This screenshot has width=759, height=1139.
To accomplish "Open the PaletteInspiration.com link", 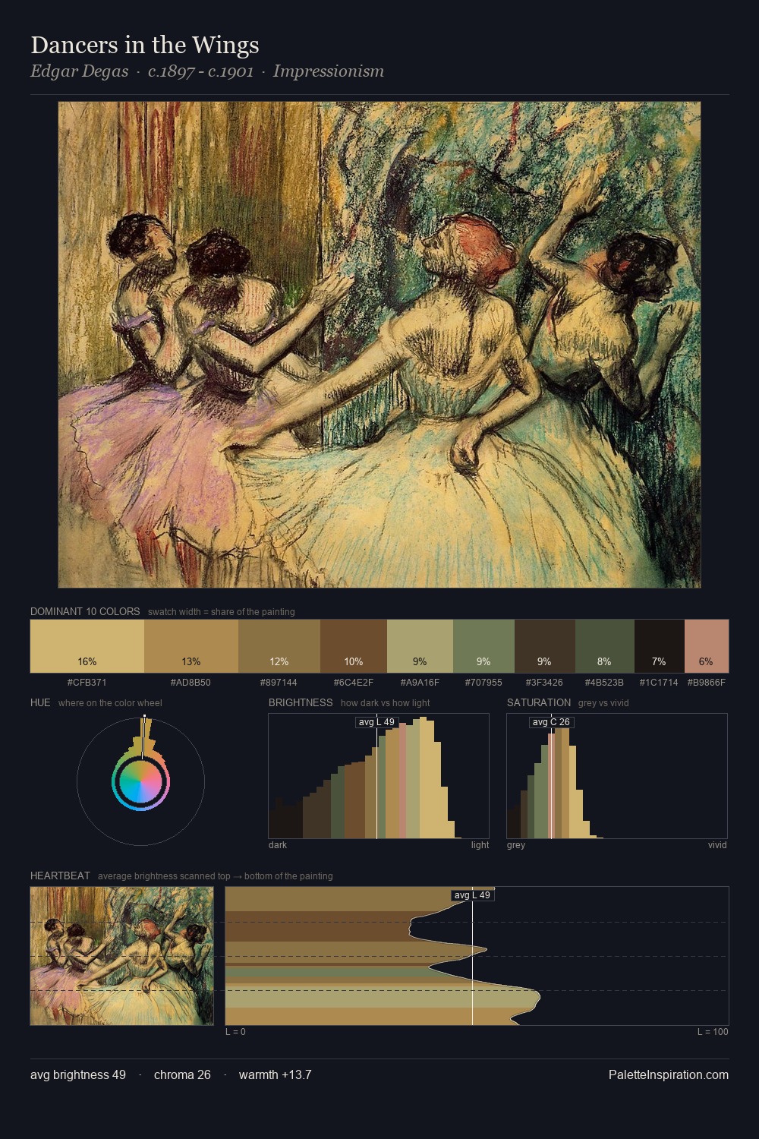I will tap(669, 1074).
